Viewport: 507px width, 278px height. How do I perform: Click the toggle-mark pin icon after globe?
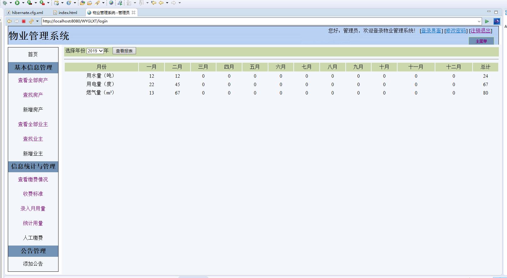pos(120,3)
